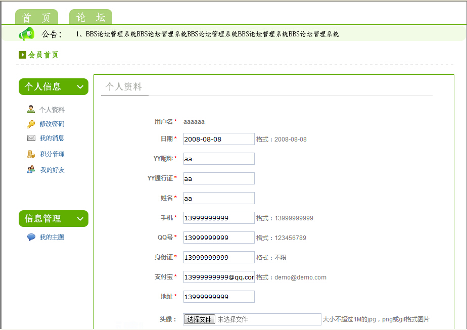Collapse the 个人信息 sidebar section
This screenshot has width=467, height=330.
tap(80, 87)
